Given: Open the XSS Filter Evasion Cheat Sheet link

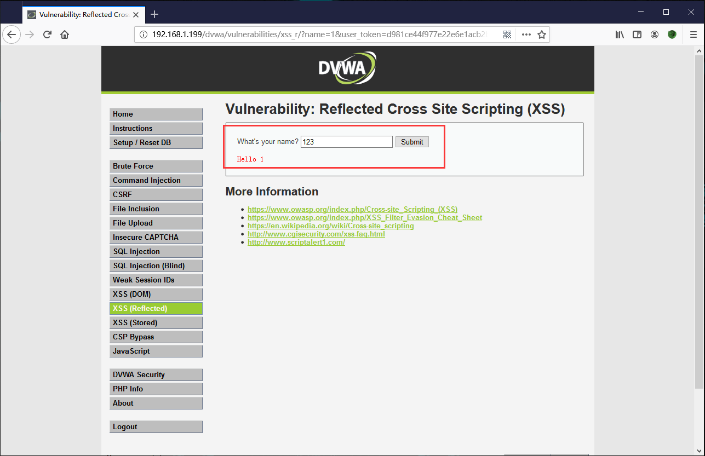Looking at the screenshot, I should 364,217.
